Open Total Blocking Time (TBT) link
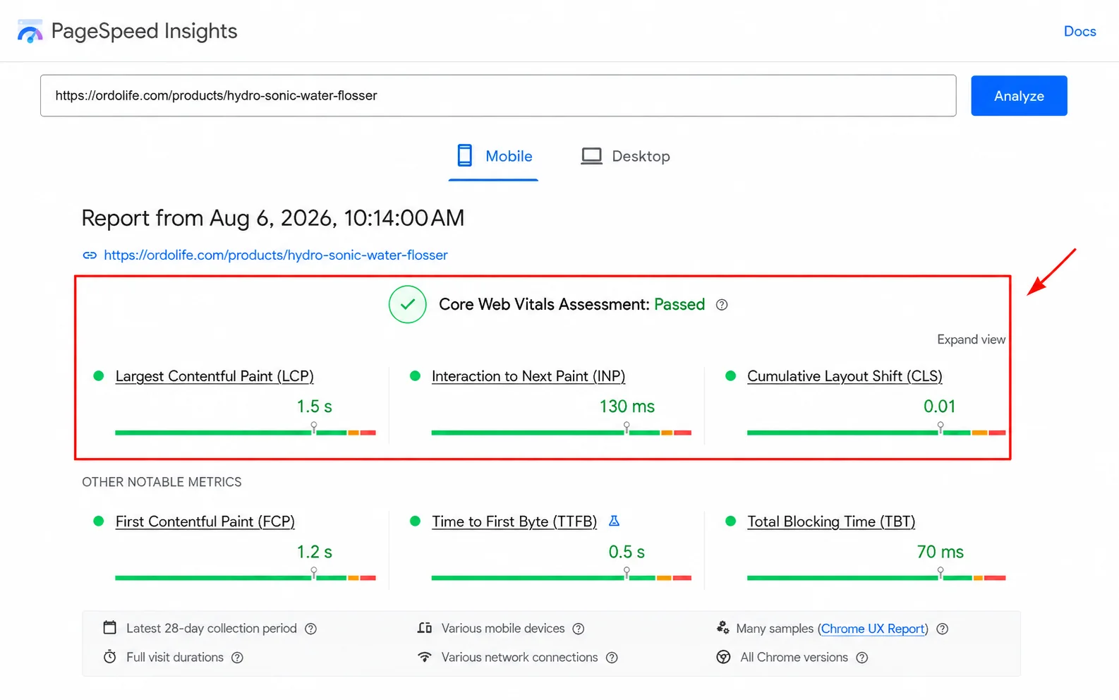 coord(831,521)
